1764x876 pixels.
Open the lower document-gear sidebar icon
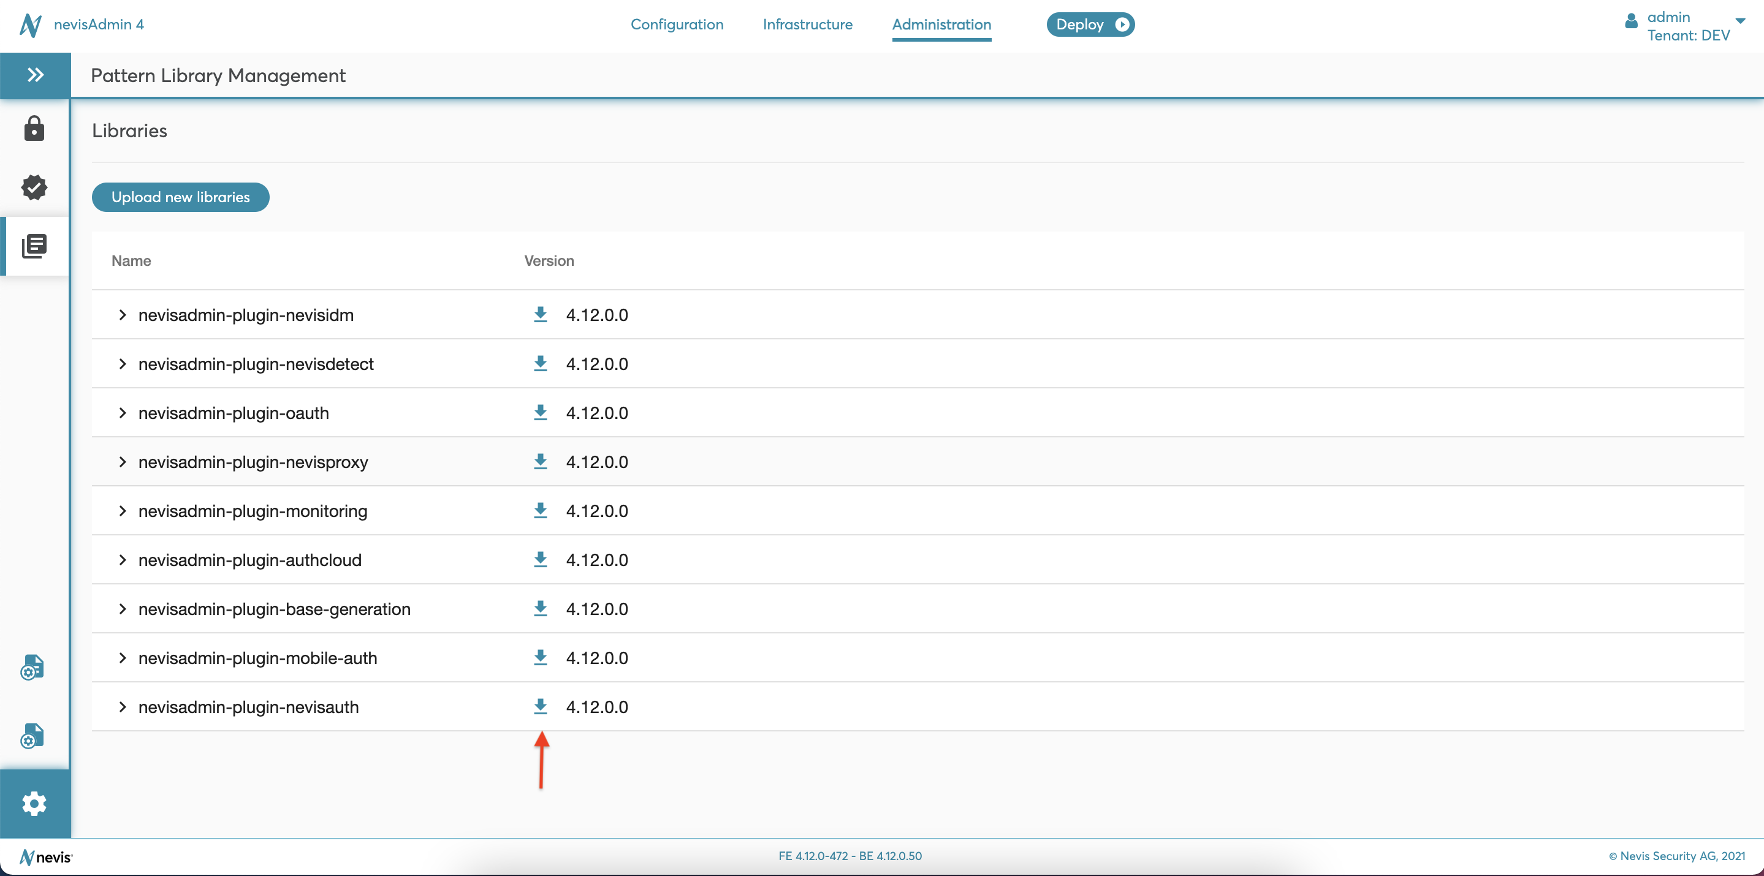coord(32,736)
